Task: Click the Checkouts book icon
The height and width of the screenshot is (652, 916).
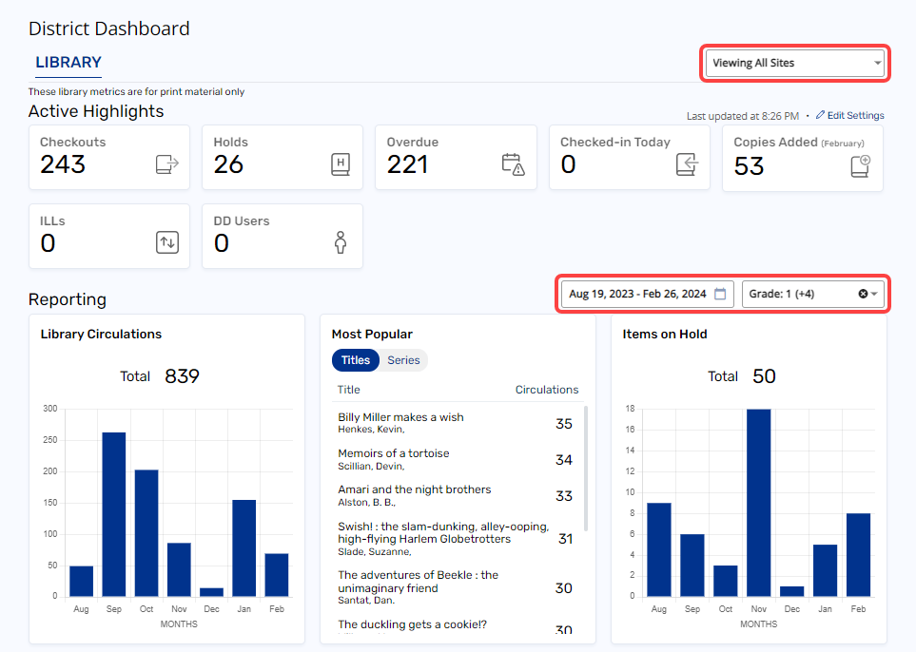Action: coord(168,163)
